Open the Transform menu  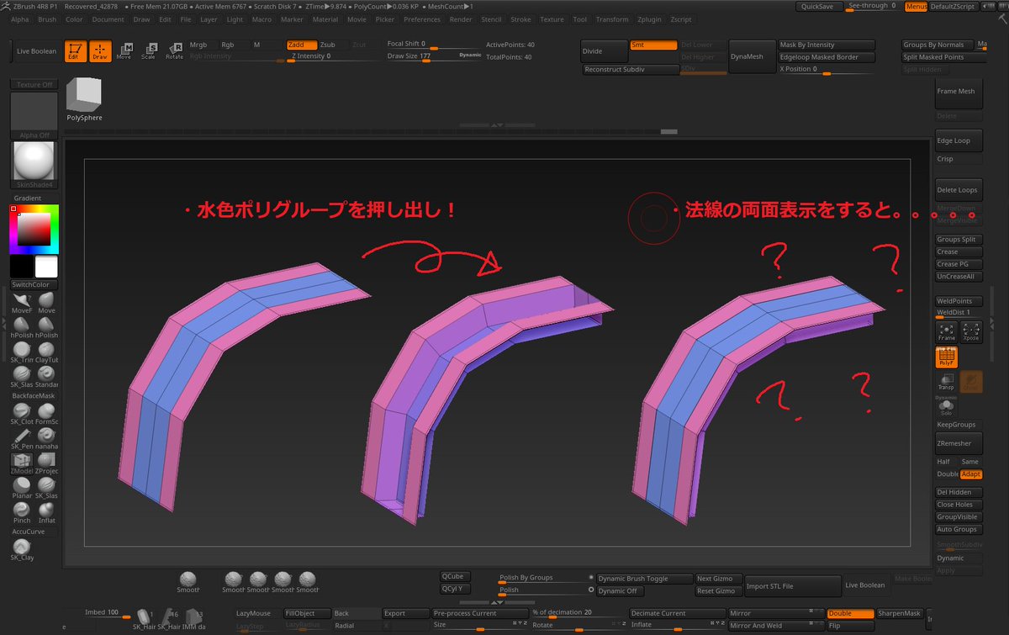[612, 19]
